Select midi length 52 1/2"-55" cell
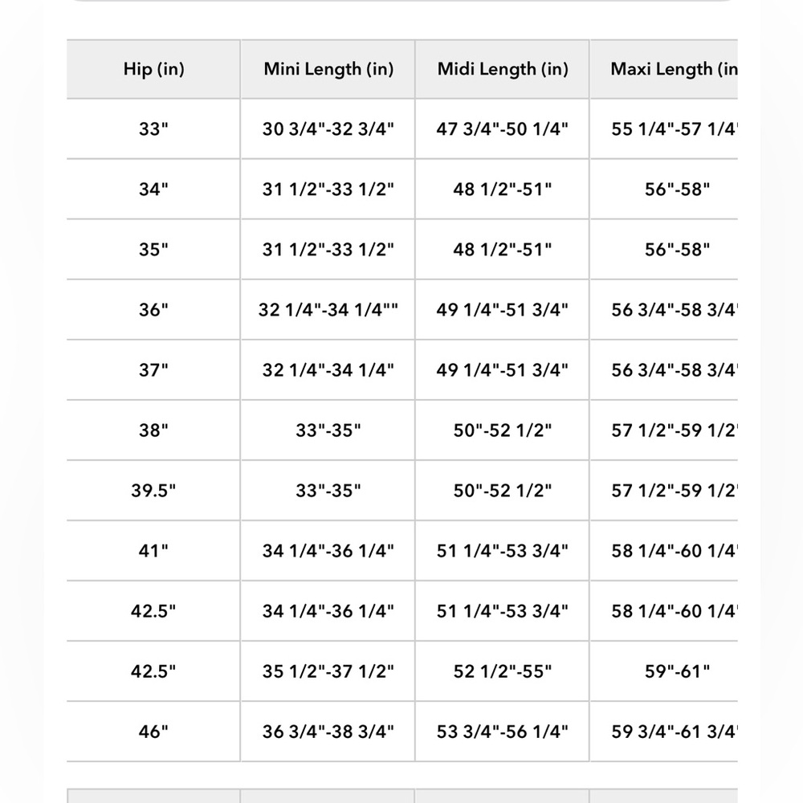Screen dimensions: 803x803 pyautogui.click(x=503, y=671)
